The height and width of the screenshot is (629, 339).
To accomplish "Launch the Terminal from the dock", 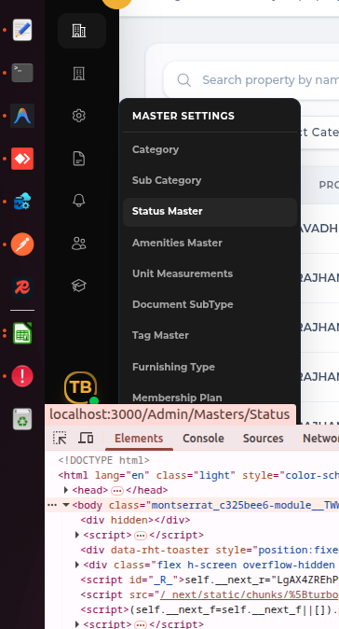I will coord(22,73).
